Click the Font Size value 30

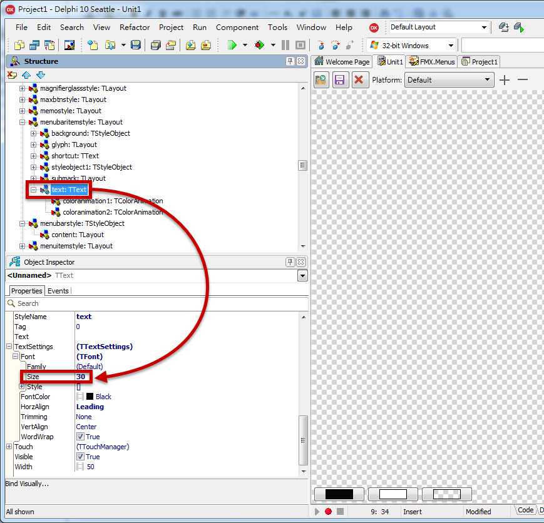click(x=81, y=376)
